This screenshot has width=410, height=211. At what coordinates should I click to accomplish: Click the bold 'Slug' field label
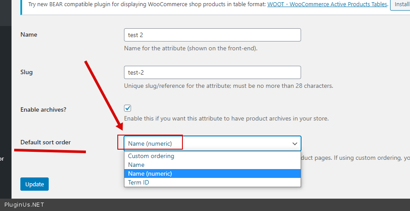coord(27,72)
